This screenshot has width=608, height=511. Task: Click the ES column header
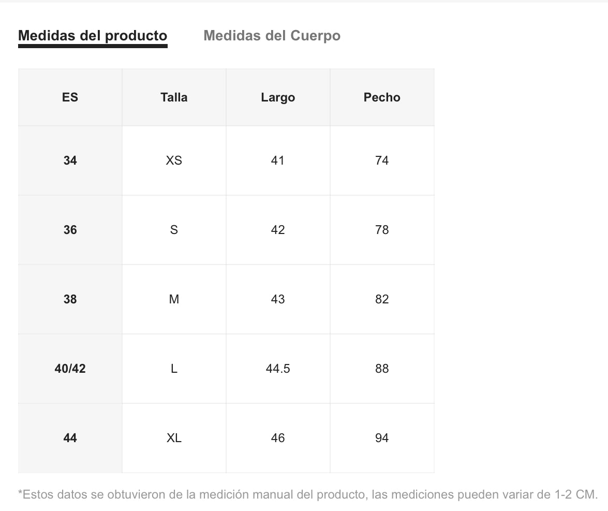pyautogui.click(x=70, y=97)
